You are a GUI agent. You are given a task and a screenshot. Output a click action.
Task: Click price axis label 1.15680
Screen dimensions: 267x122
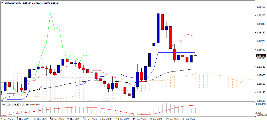261,101
